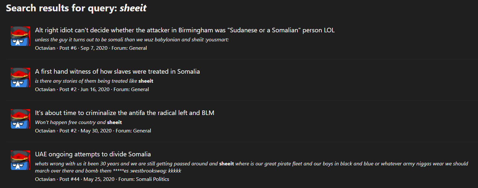Screen dimensions: 478x188
Task: Open the General forum link in the May 30 result
Action: pyautogui.click(x=142, y=131)
